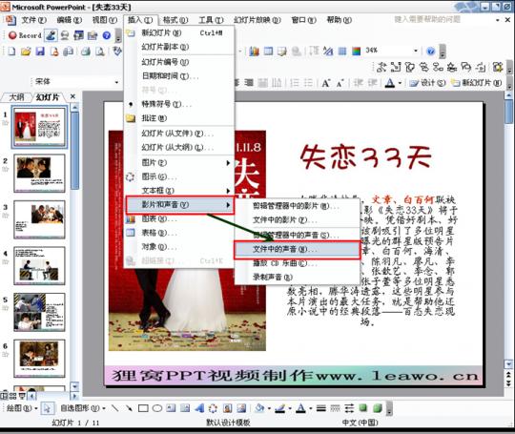This screenshot has height=434, width=515.
Task: Open the font color dropdown arrow in formatting toolbar
Action: (x=400, y=83)
